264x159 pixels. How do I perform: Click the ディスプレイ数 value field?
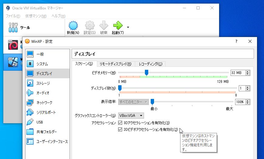pyautogui.click(x=242, y=88)
